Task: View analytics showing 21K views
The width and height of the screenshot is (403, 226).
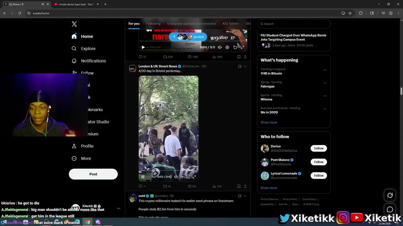Action: click(217, 186)
